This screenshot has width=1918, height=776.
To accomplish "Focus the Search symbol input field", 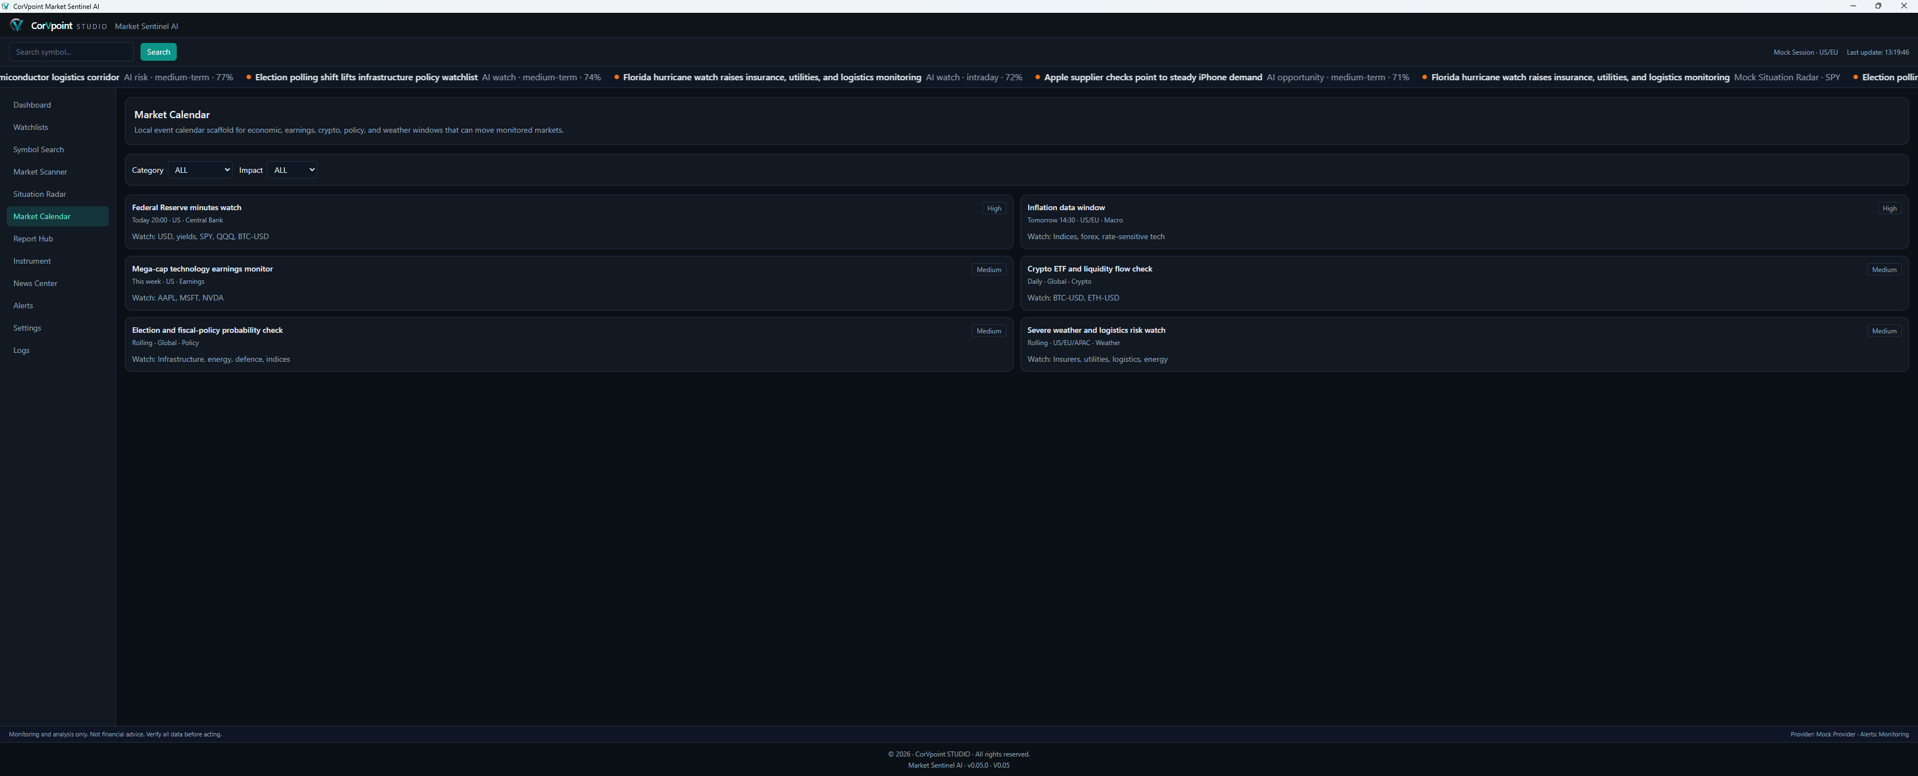I will tap(71, 52).
